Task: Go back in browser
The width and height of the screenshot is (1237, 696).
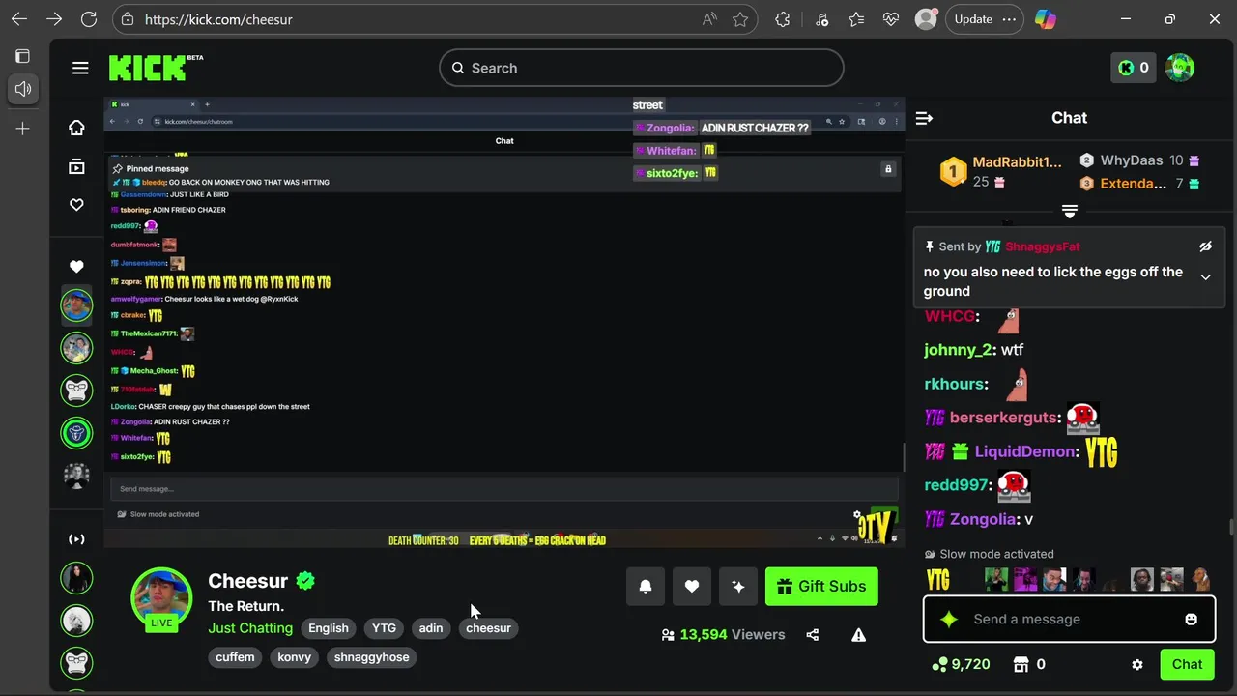Action: pos(19,19)
